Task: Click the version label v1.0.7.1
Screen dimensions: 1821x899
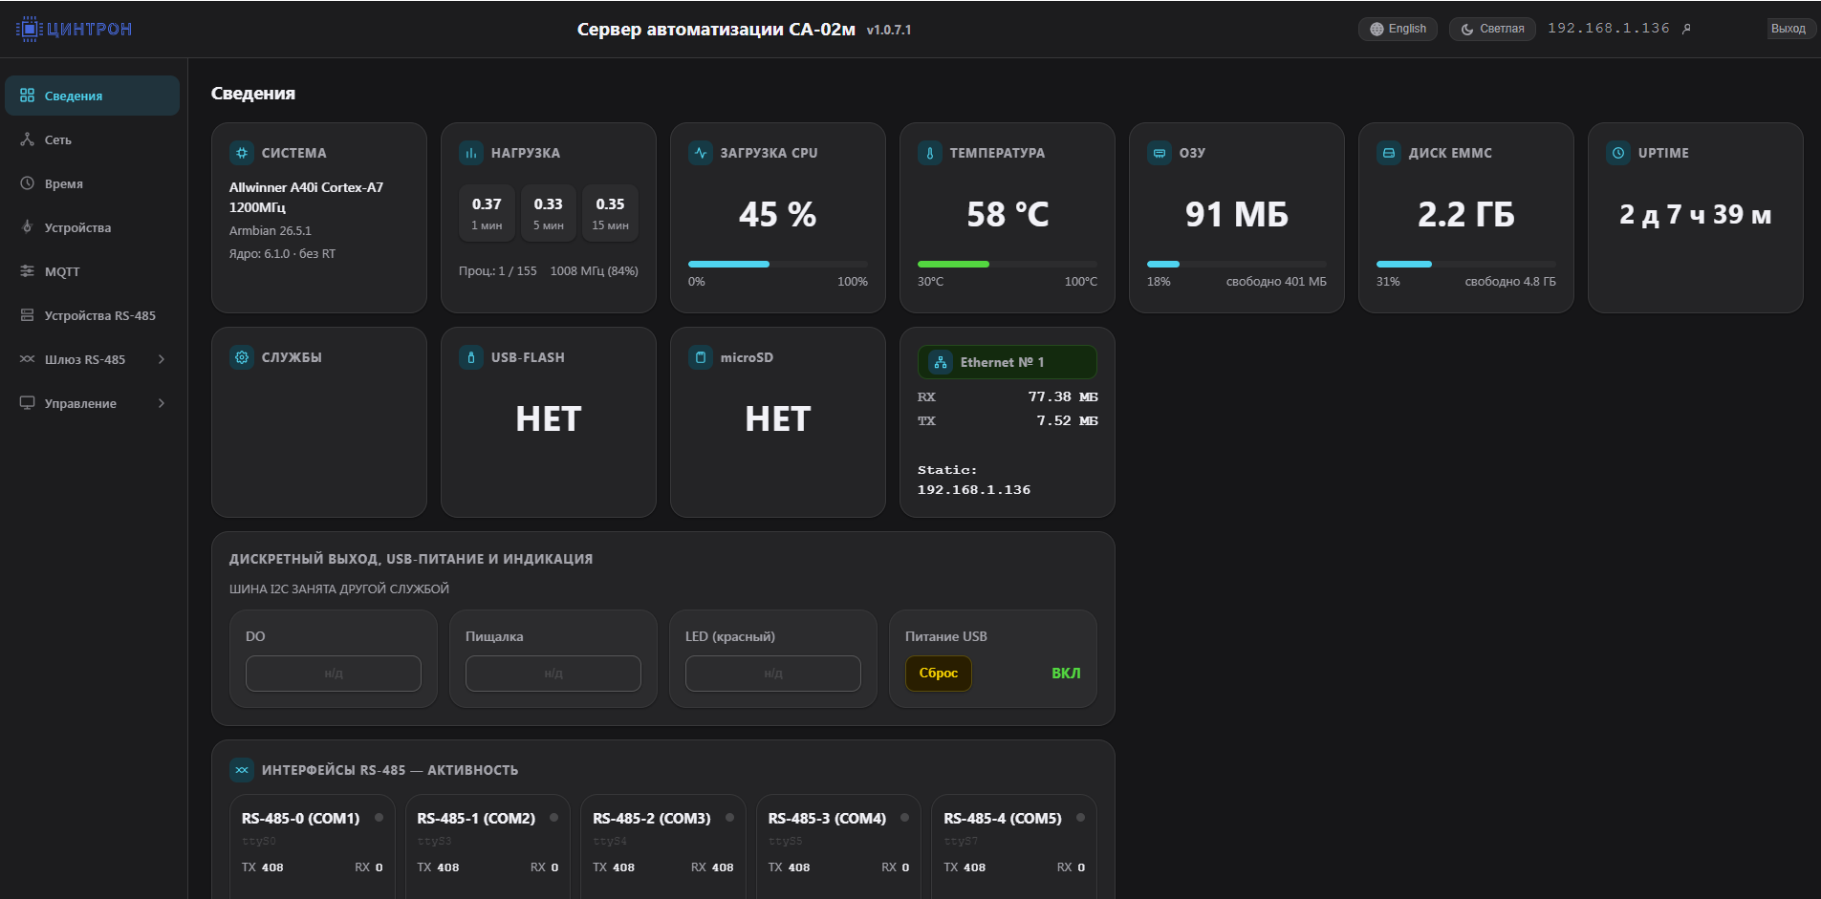Action: pyautogui.click(x=889, y=31)
